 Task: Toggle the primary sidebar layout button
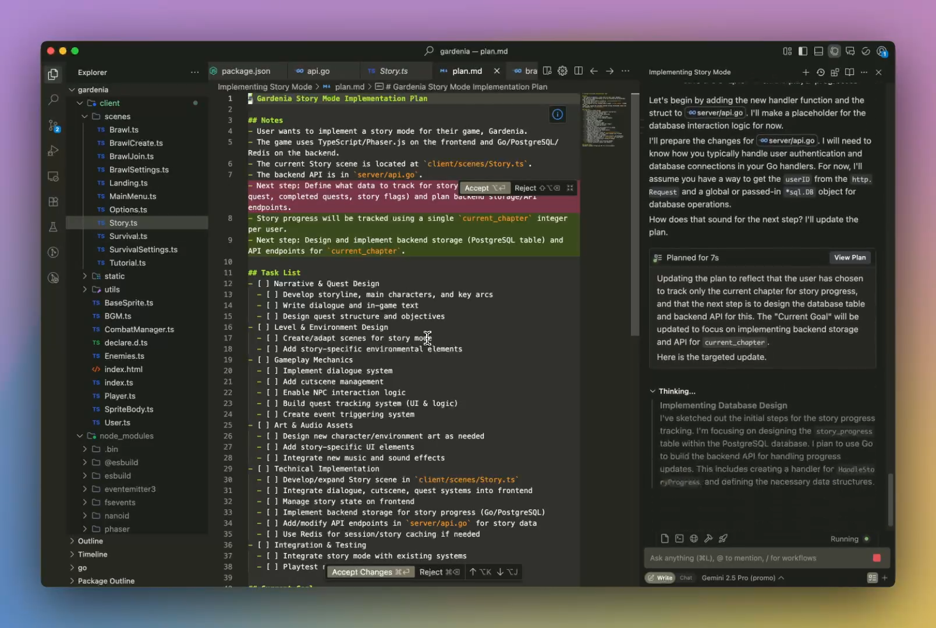[x=803, y=51]
